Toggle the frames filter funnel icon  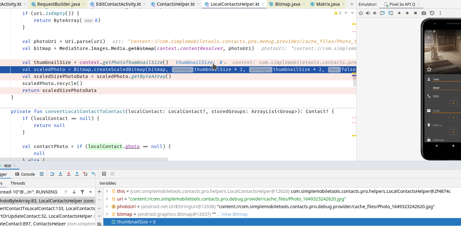tap(83, 192)
